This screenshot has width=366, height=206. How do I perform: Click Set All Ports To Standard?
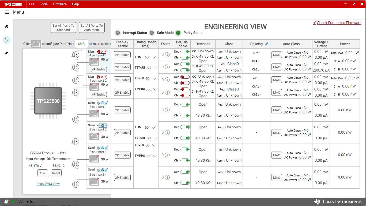(63, 27)
